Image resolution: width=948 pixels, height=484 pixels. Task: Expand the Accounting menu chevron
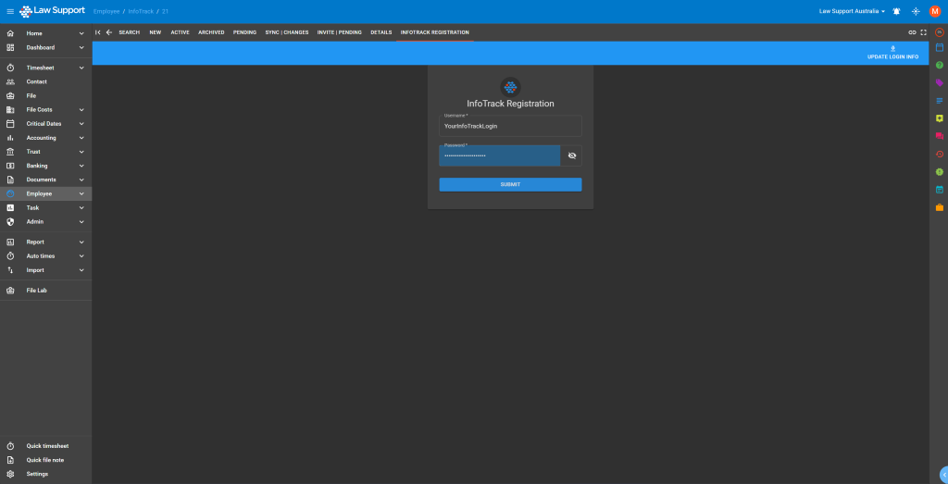[81, 138]
